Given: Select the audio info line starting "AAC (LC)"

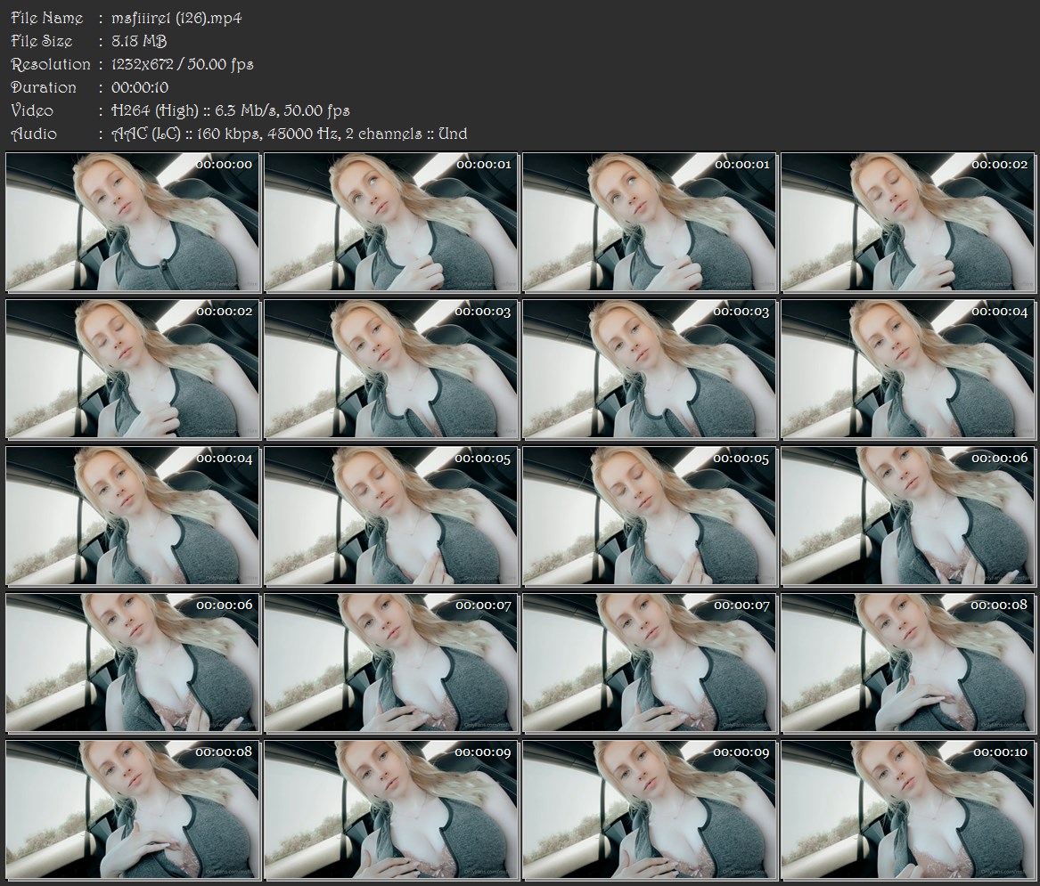Looking at the screenshot, I should (x=289, y=134).
